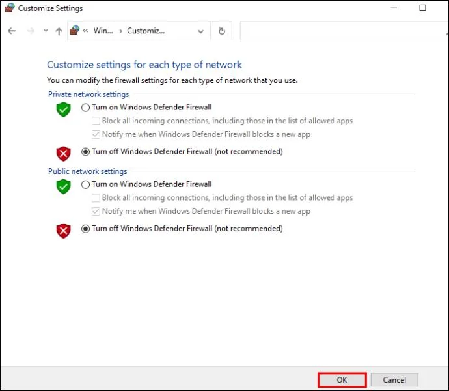Click the "Private network settings" section label

pyautogui.click(x=88, y=94)
